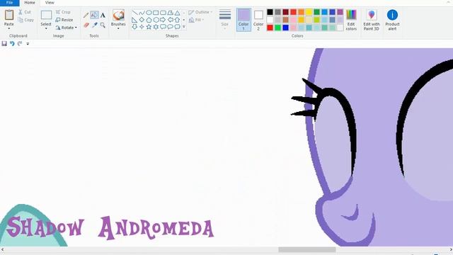Click the Product alert button
Image resolution: width=453 pixels, height=255 pixels.
pyautogui.click(x=392, y=20)
